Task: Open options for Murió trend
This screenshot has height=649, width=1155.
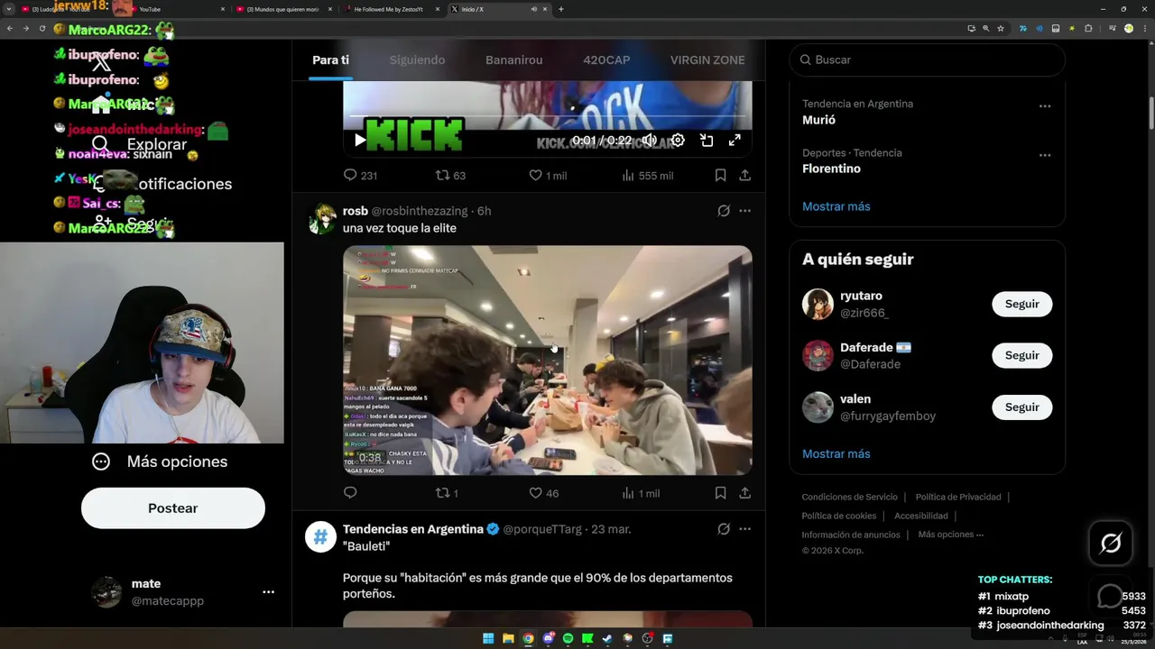Action: pos(1044,106)
